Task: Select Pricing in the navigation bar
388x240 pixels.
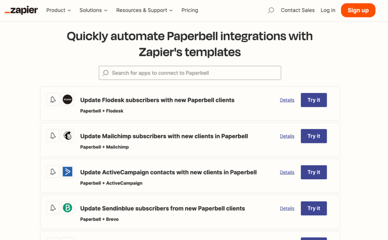Action: (190, 10)
